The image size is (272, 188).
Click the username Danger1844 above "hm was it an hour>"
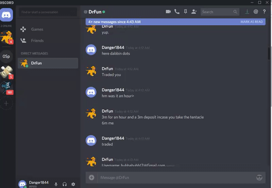[113, 90]
